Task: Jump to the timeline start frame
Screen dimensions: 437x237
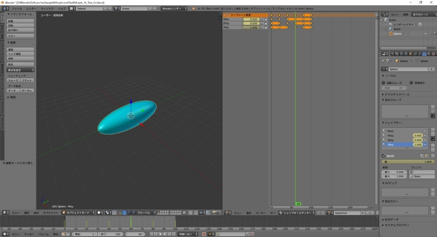Action: click(x=151, y=234)
